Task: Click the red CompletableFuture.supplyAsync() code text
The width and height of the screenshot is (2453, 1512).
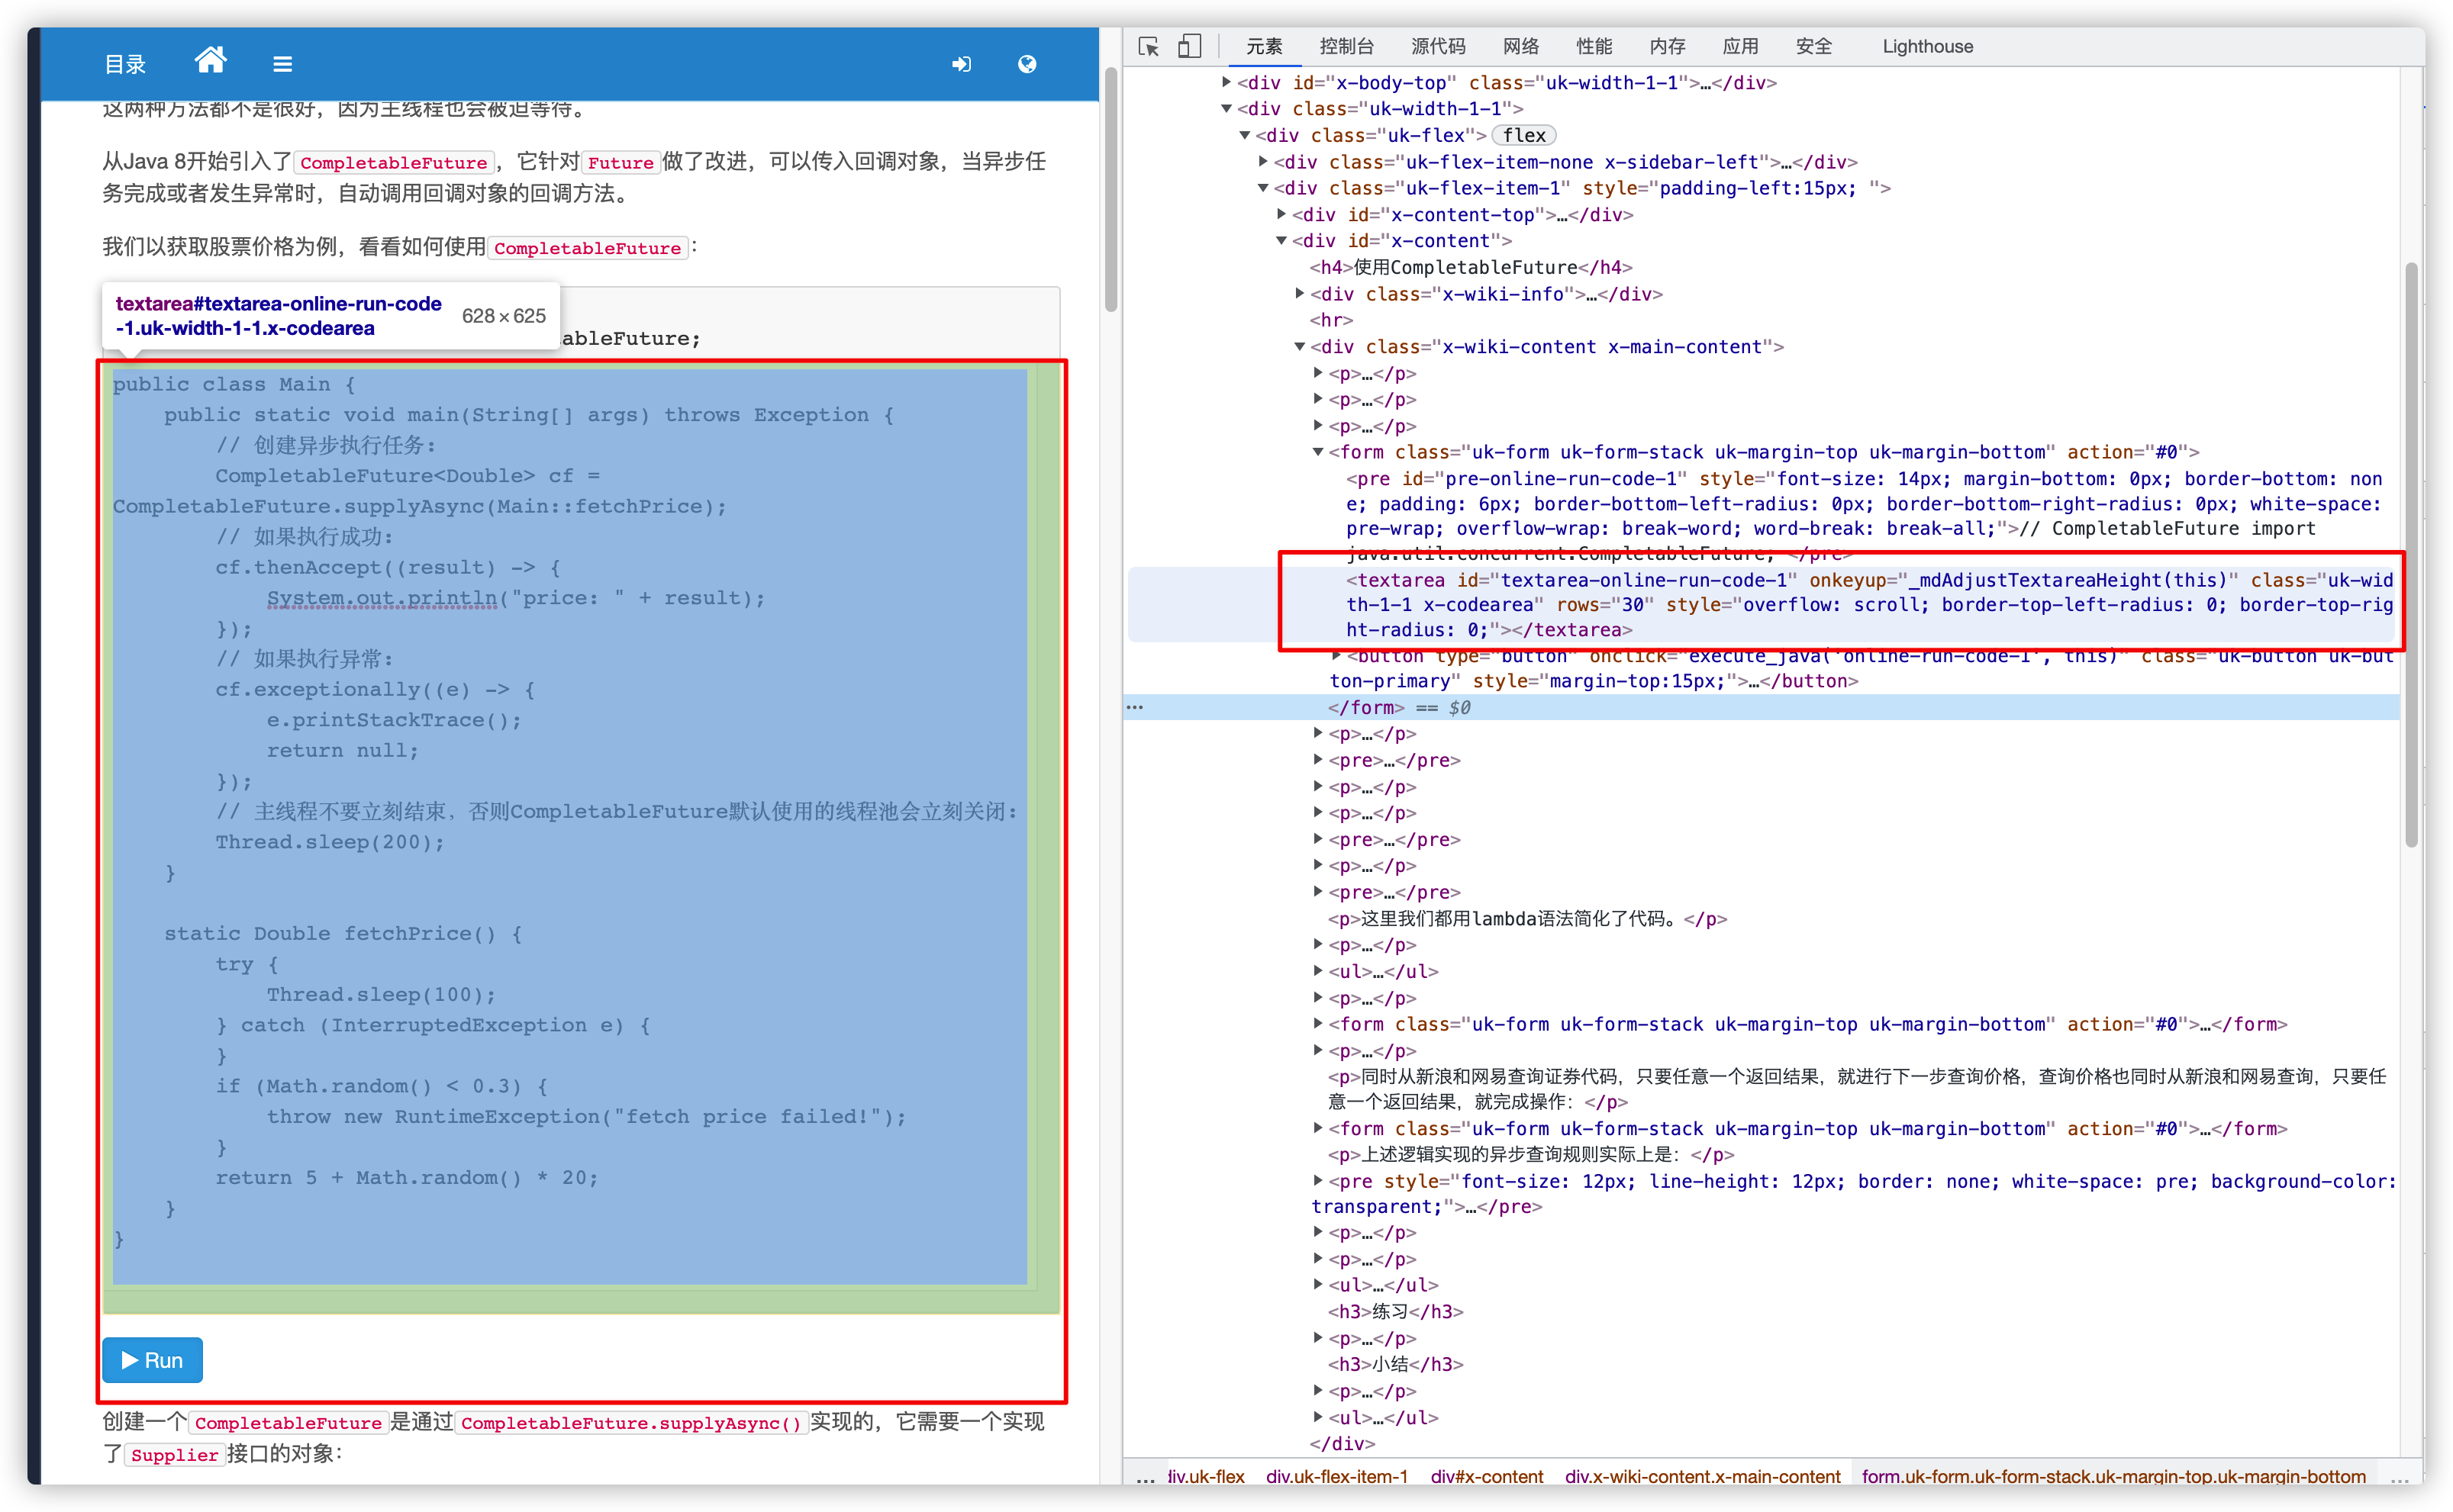Action: point(631,1423)
